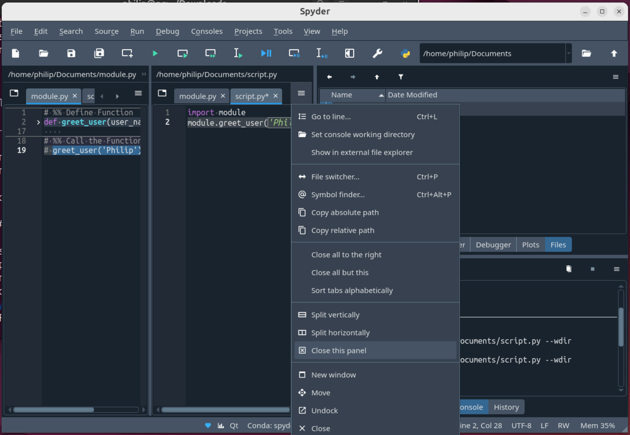Start debugging with Debug file icon

[266, 53]
